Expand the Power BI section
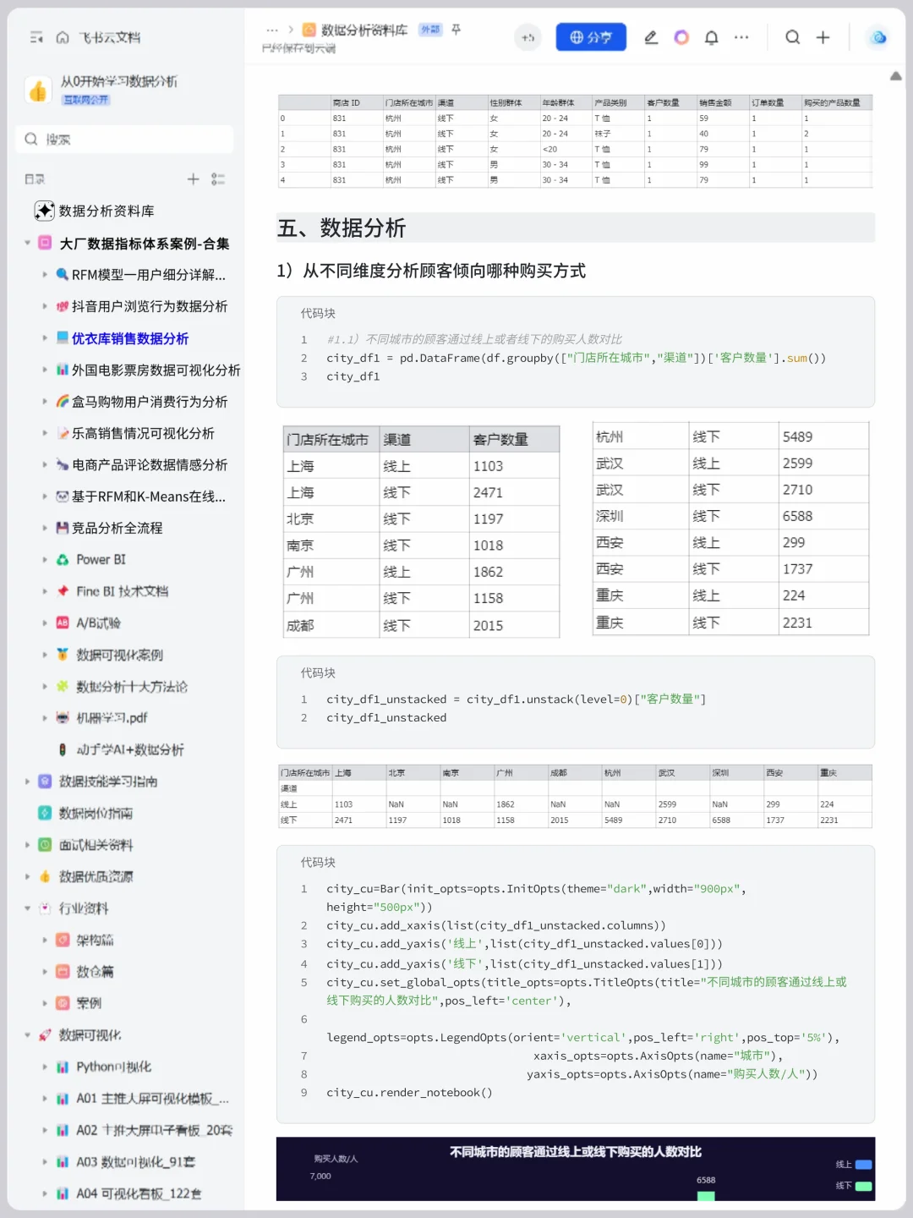This screenshot has height=1218, width=913. click(x=46, y=559)
